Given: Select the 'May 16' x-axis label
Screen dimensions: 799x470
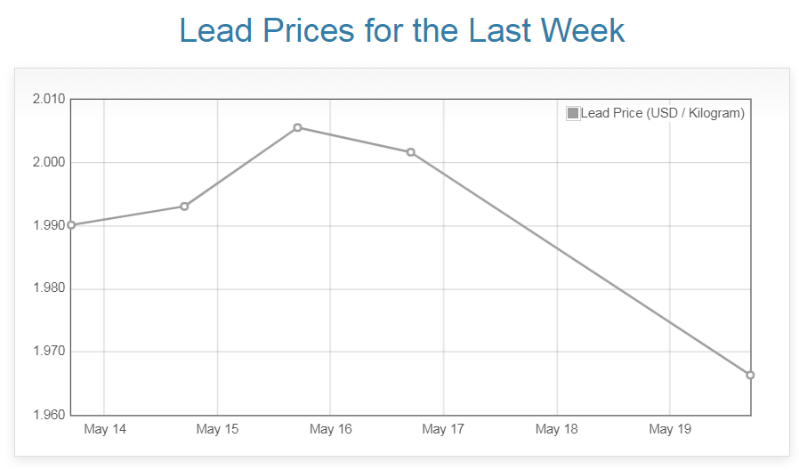Looking at the screenshot, I should 330,429.
